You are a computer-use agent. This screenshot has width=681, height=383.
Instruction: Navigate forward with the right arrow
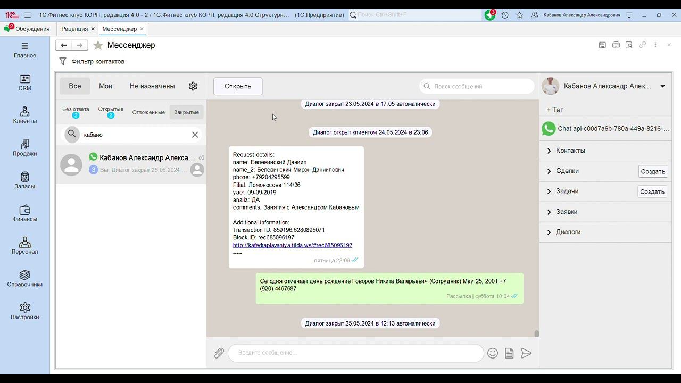click(x=79, y=45)
